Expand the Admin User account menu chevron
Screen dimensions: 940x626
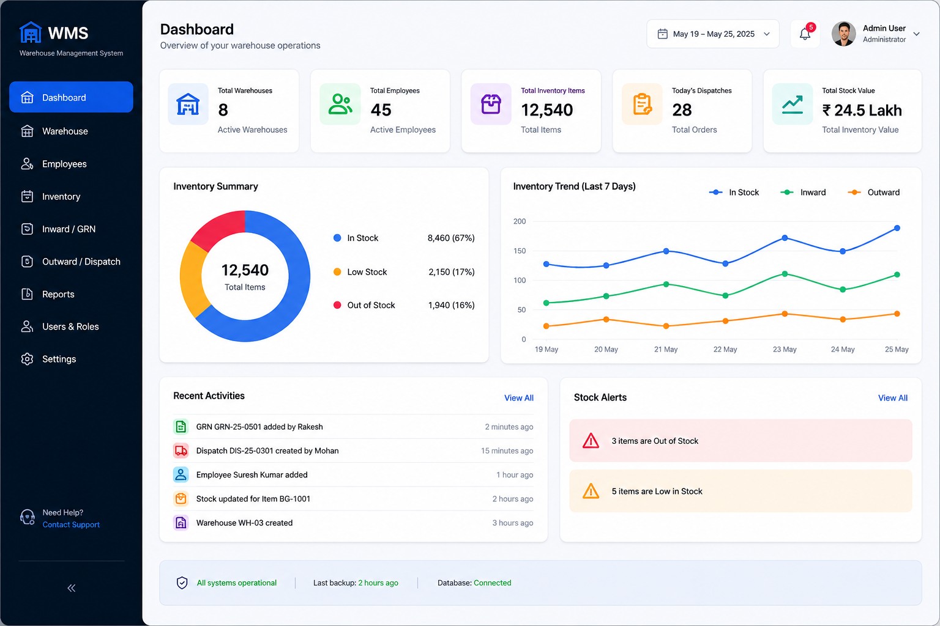point(916,34)
